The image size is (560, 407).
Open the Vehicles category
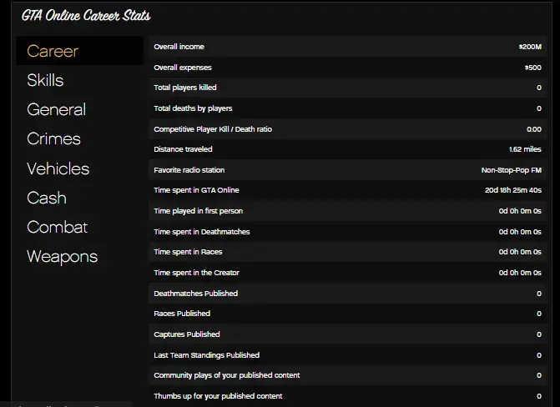point(58,168)
